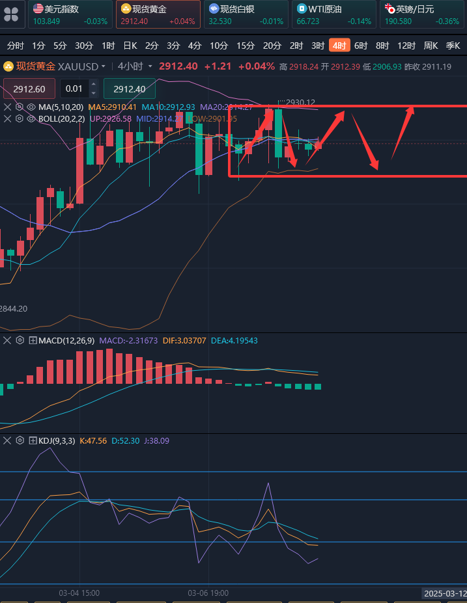The image size is (467, 603).
Task: Switch to the 5分 timeframe
Action: 60,46
